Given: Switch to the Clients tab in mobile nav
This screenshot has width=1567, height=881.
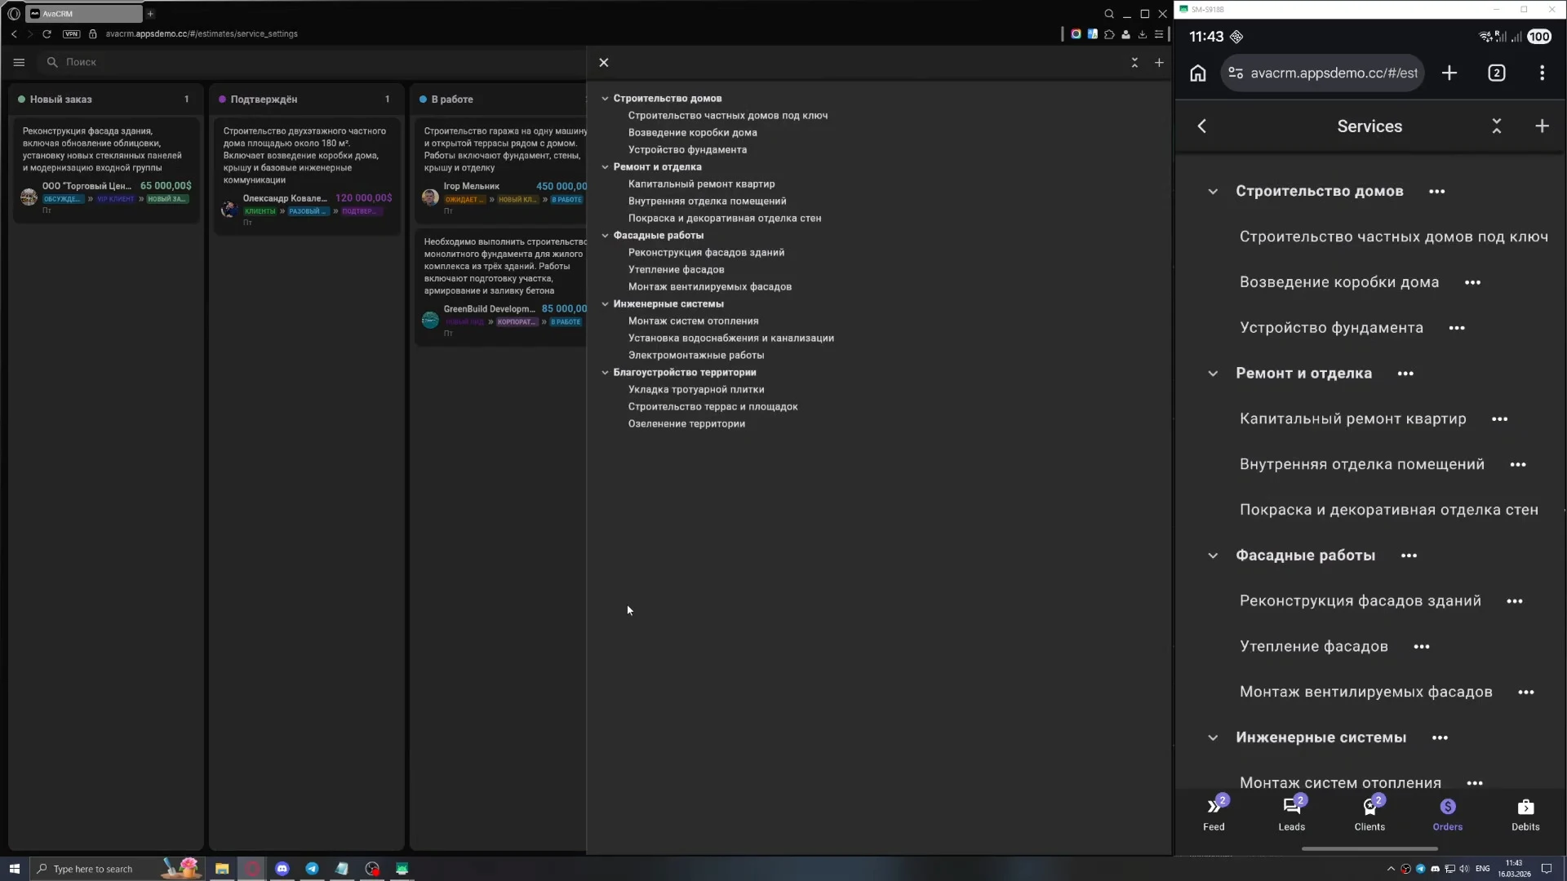Looking at the screenshot, I should [1369, 814].
